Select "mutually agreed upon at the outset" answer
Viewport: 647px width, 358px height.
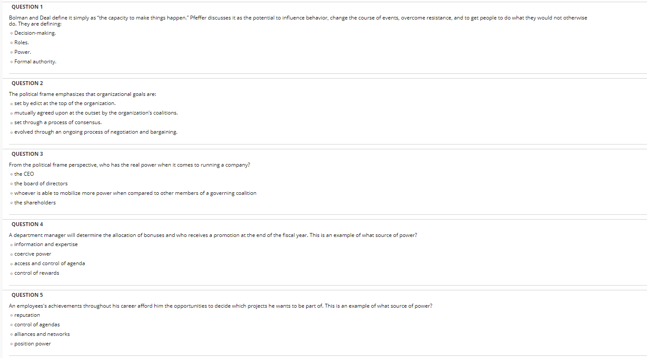(11, 113)
